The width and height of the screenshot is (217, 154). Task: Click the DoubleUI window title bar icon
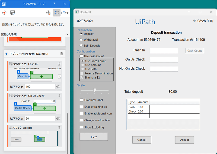pos(77,12)
